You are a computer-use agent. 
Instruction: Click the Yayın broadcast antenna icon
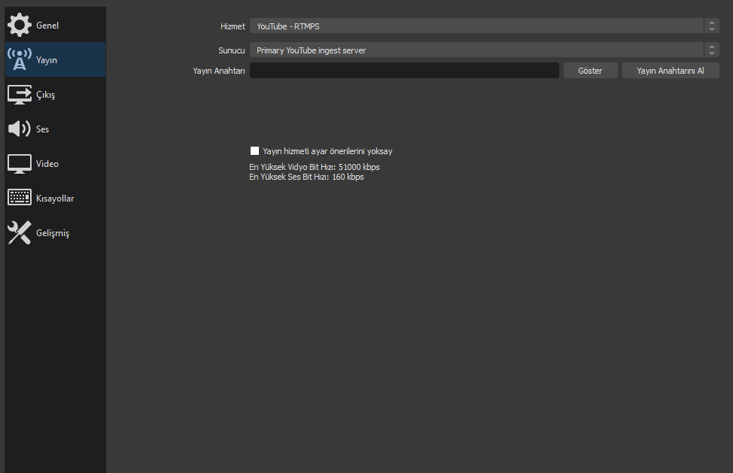(19, 59)
